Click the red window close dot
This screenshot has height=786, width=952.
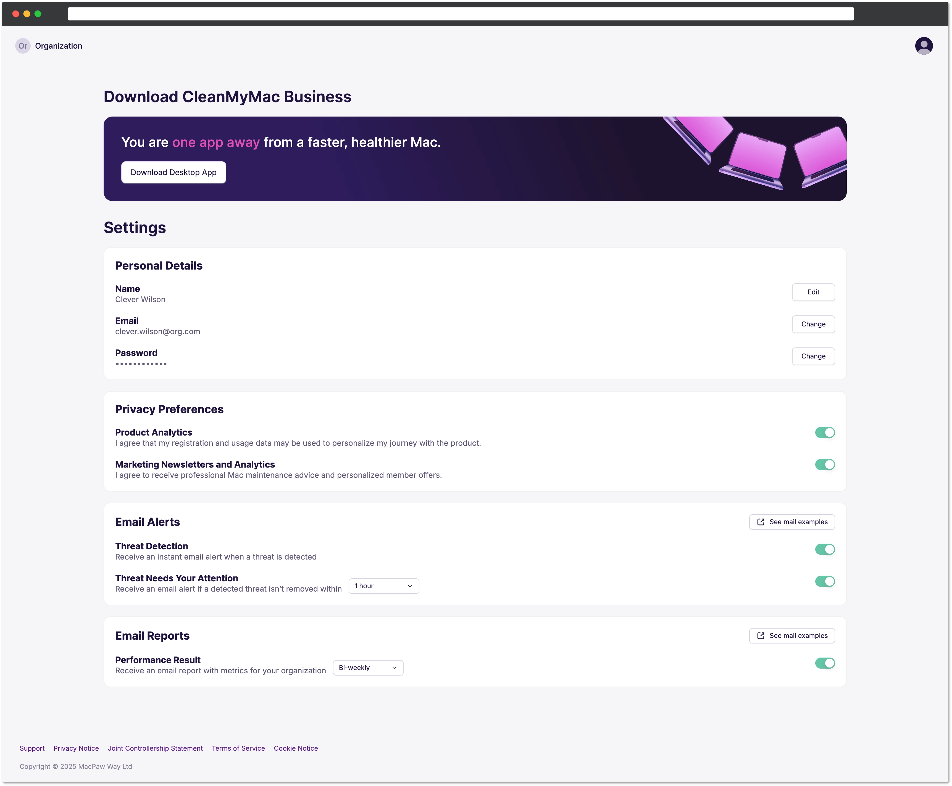(x=15, y=14)
